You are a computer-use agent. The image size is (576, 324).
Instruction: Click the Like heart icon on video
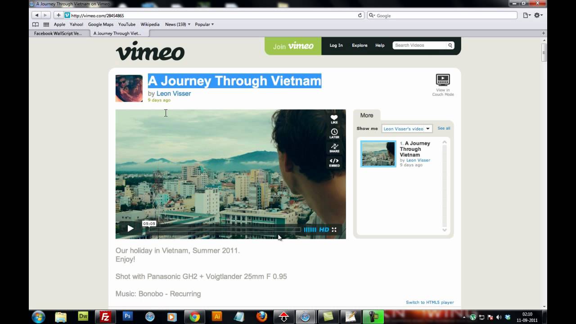(x=334, y=119)
